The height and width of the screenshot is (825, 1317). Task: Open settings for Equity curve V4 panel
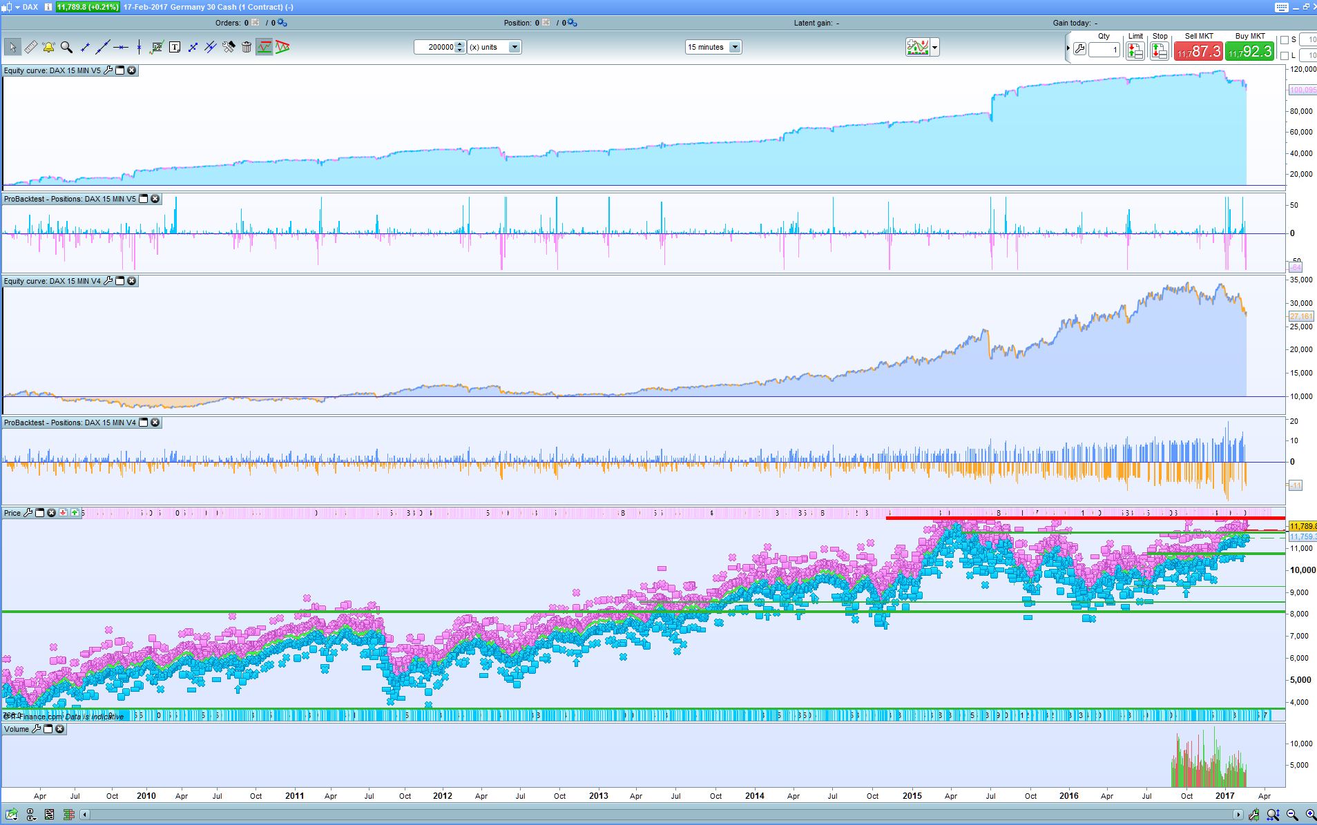pyautogui.click(x=108, y=281)
